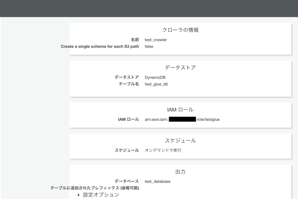Select the 出力 section heading
This screenshot has width=298, height=199.
click(181, 171)
